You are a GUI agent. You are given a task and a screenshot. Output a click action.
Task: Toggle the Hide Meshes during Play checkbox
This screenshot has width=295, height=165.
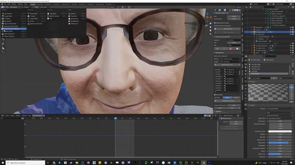(x=215, y=26)
